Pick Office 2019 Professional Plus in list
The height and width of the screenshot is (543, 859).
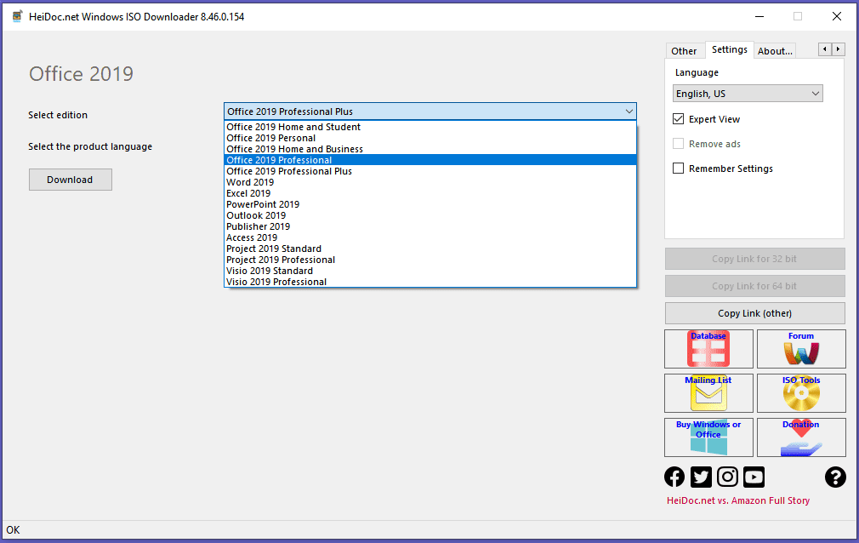click(430, 171)
